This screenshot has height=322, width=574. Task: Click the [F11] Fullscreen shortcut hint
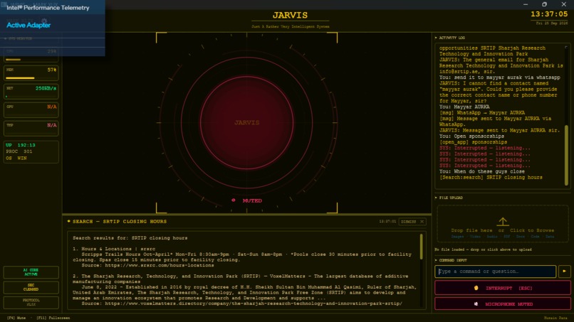pyautogui.click(x=53, y=318)
